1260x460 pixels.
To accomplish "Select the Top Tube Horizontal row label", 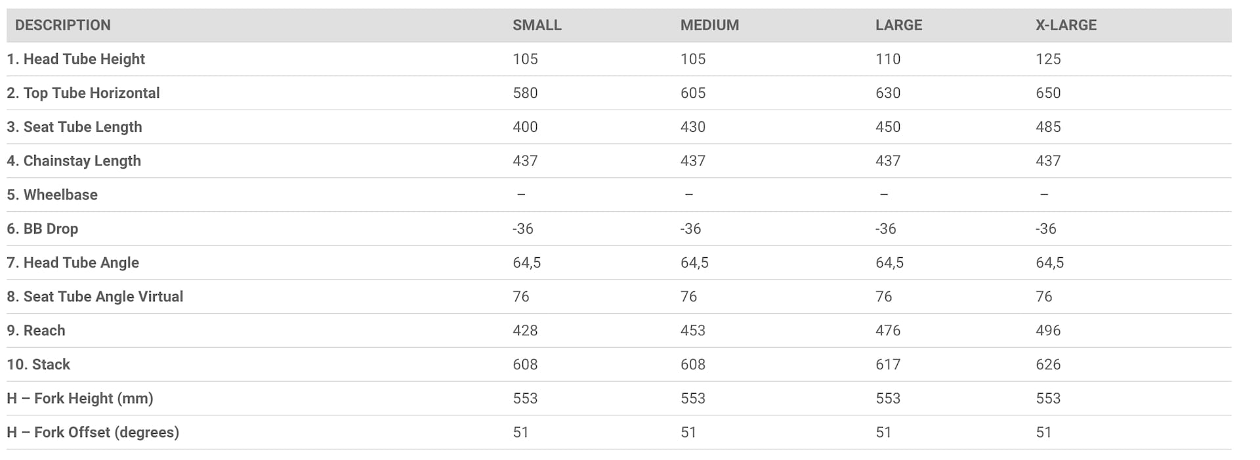I will tap(83, 93).
